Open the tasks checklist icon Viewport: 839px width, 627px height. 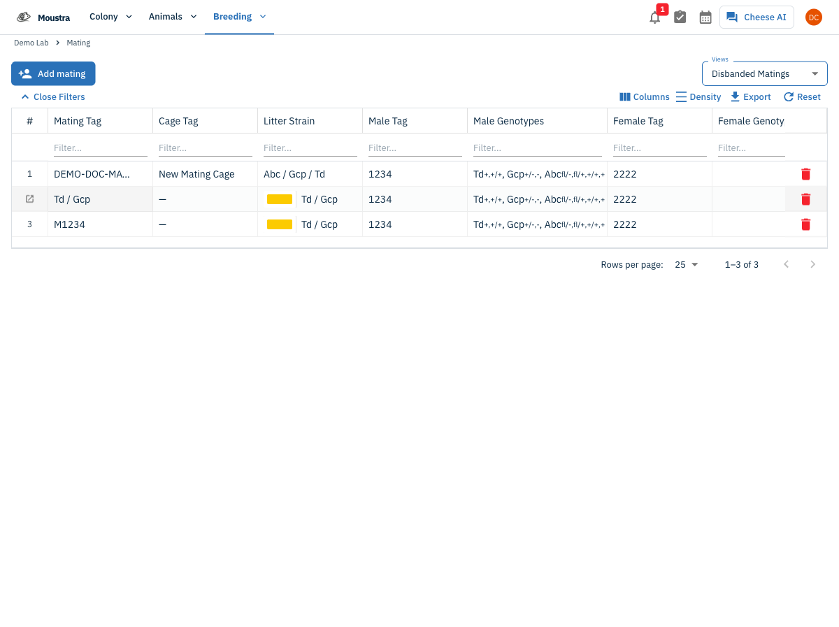click(x=680, y=17)
